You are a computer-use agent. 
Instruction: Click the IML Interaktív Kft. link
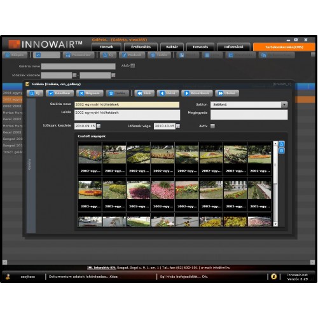(102, 268)
